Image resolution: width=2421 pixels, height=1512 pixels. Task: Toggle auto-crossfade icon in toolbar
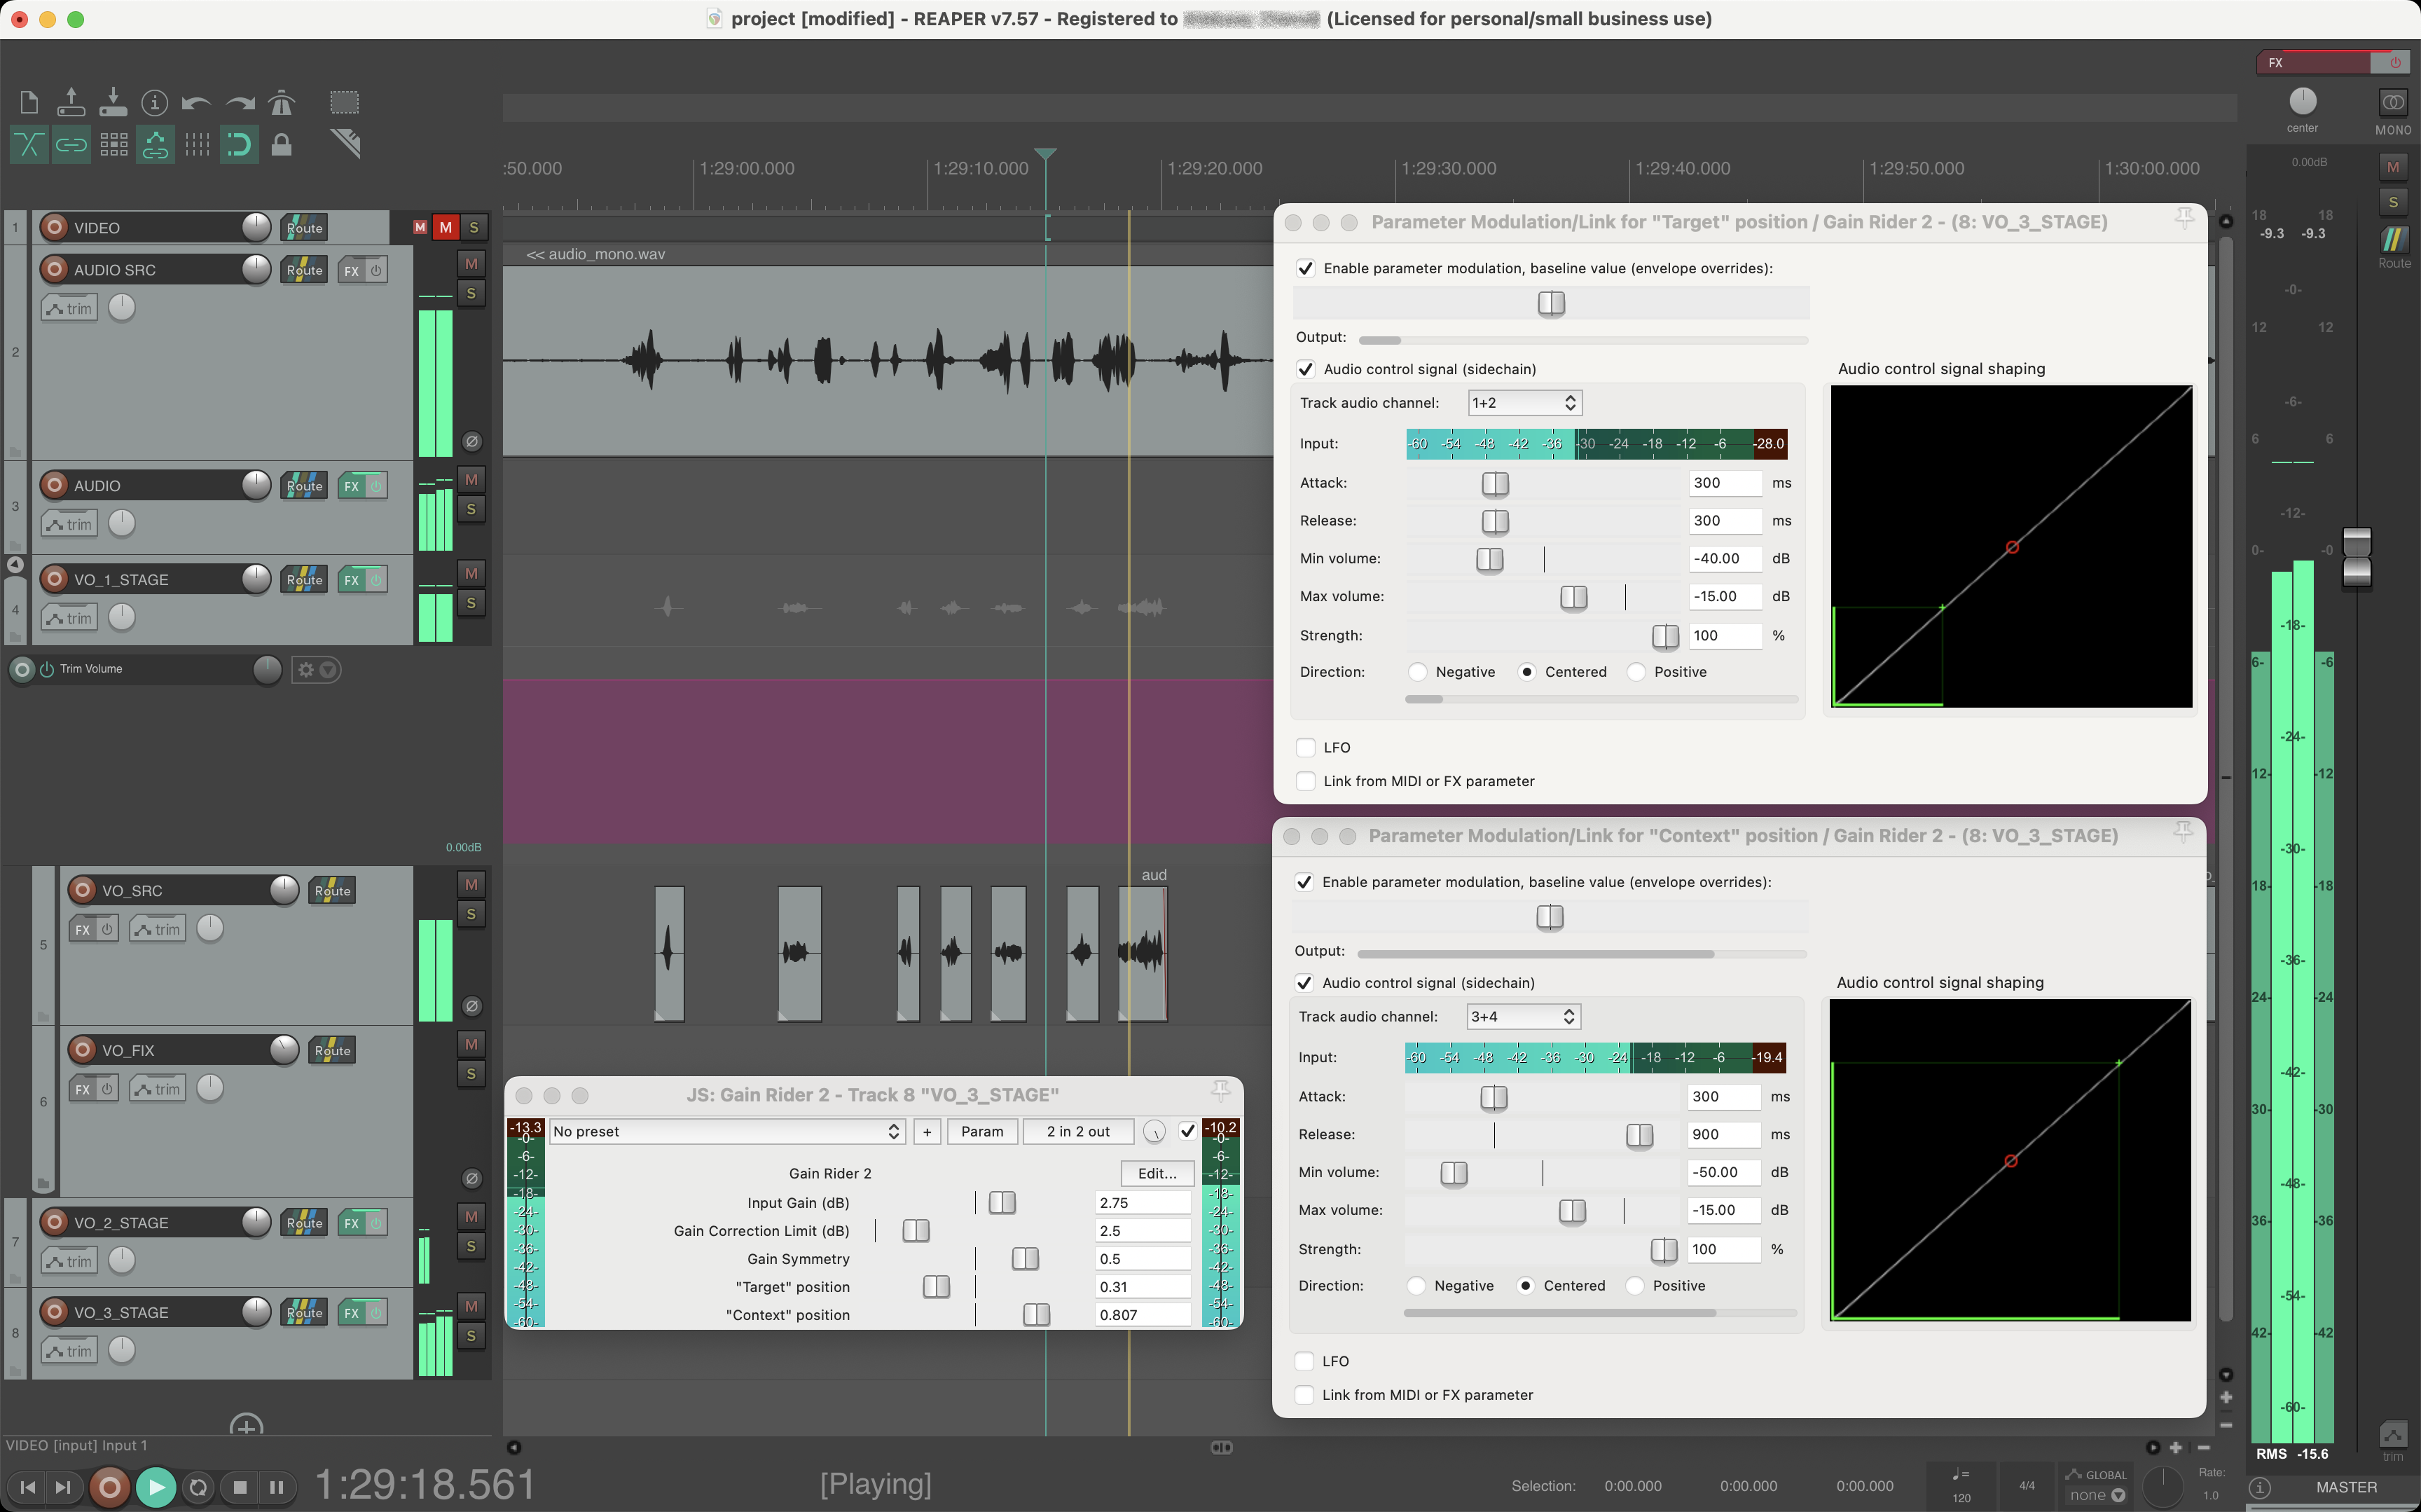[29, 145]
